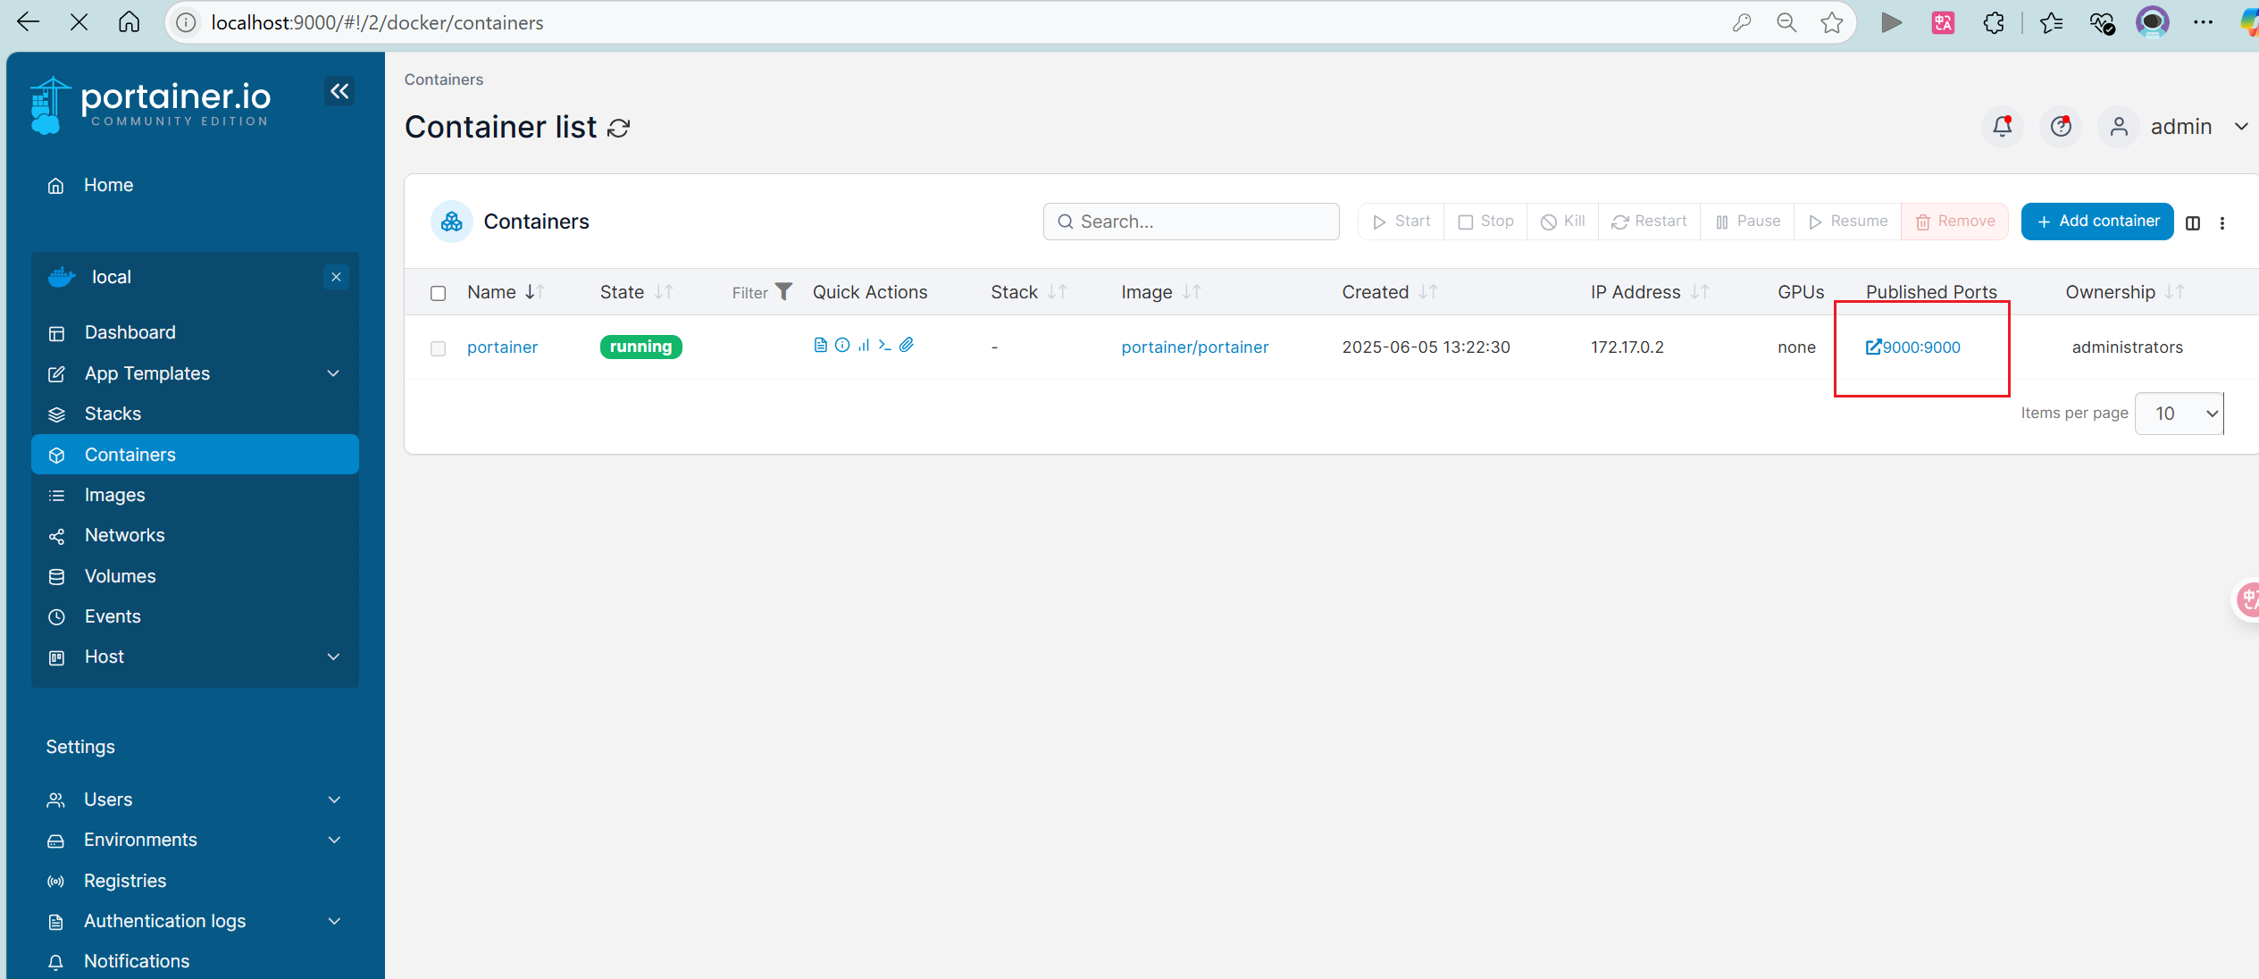Open the help question mark icon

coord(2061,127)
